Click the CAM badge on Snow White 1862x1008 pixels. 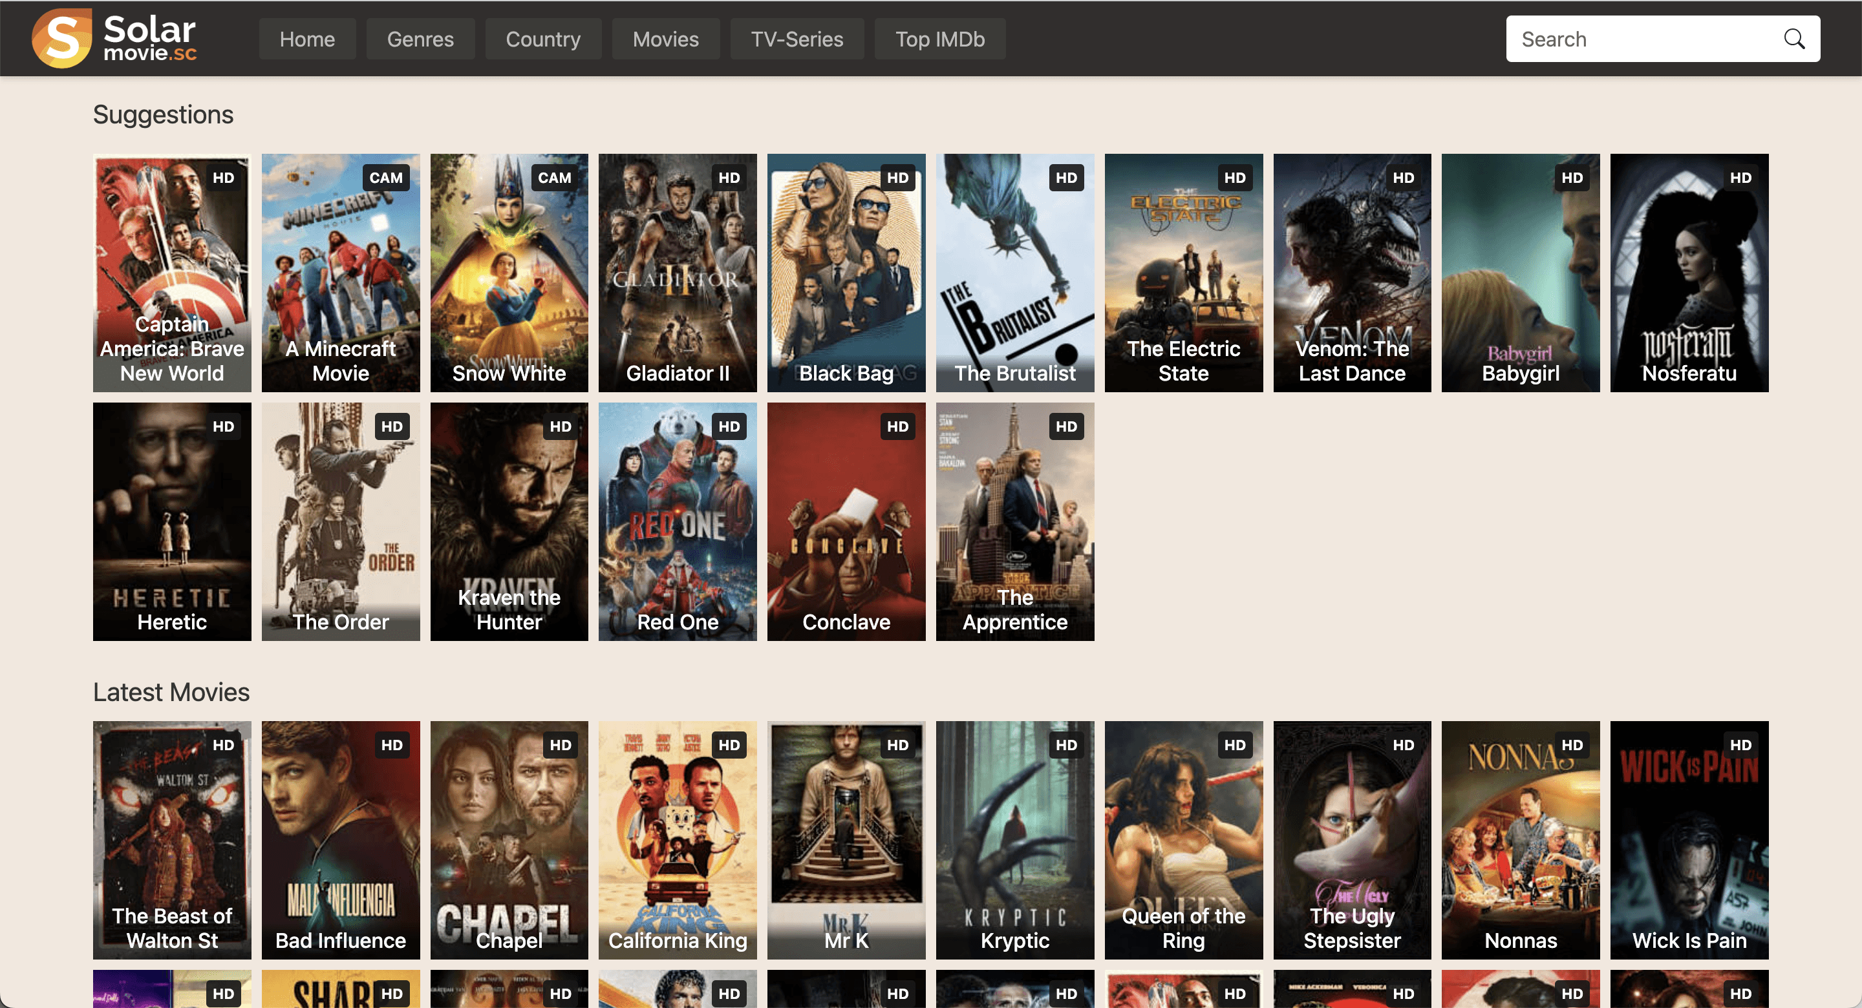coord(555,178)
